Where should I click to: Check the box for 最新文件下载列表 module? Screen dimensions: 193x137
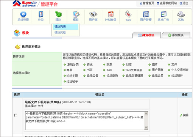coord(16,115)
